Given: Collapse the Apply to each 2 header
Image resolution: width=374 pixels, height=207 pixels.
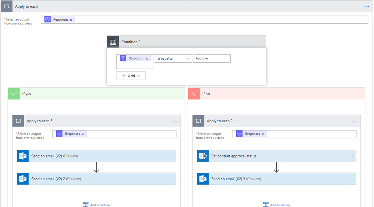Looking at the screenshot, I should tap(276, 121).
